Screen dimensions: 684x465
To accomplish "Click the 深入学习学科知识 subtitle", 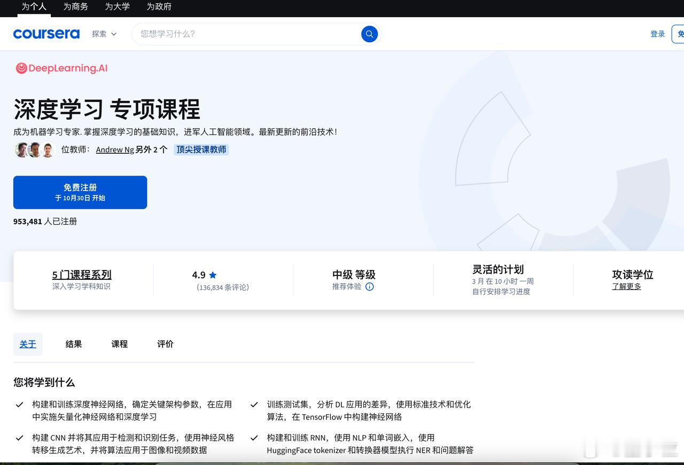I will pos(81,287).
